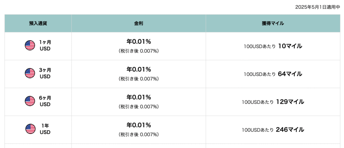Click the US flag icon for 1ヶ月 USD
This screenshot has height=148, width=344.
(x=30, y=45)
